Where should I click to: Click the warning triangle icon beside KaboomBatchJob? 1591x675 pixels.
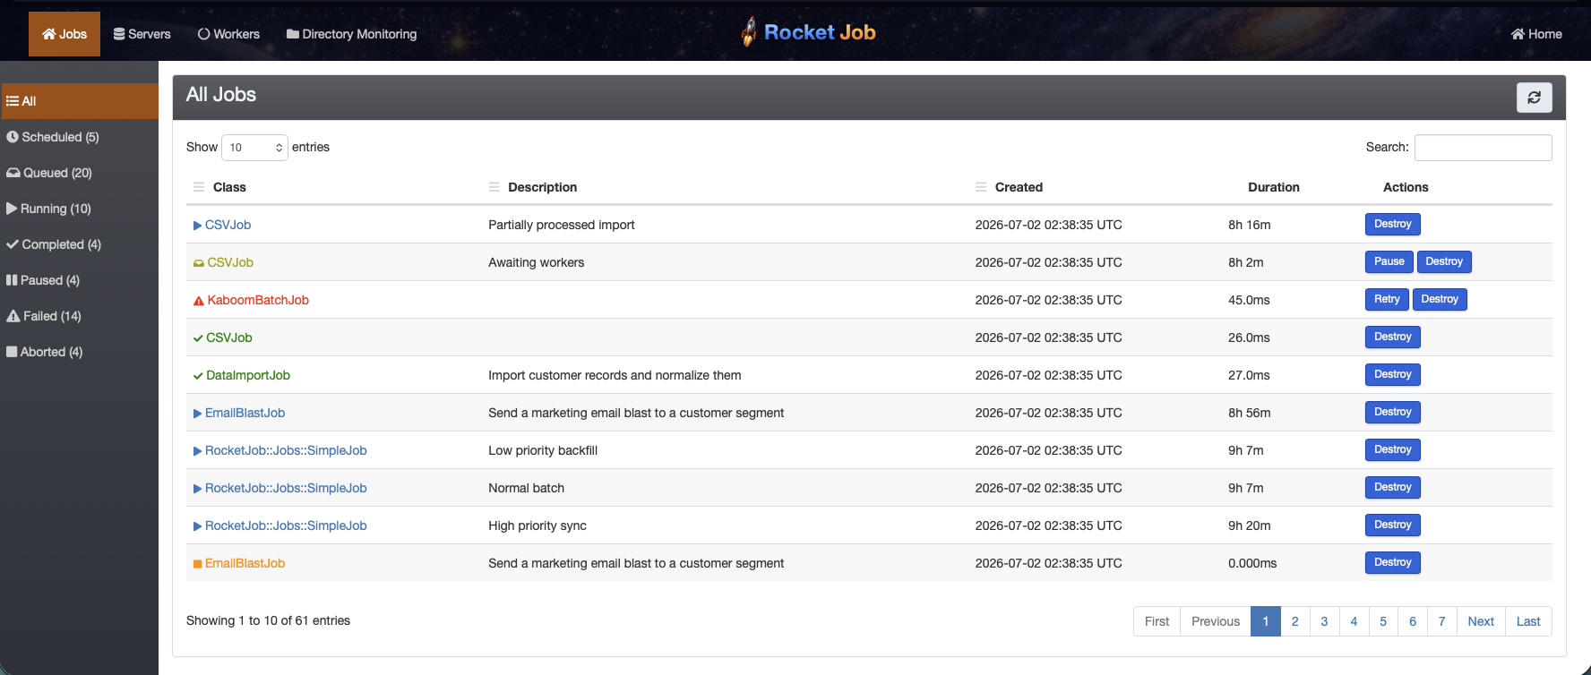(199, 301)
